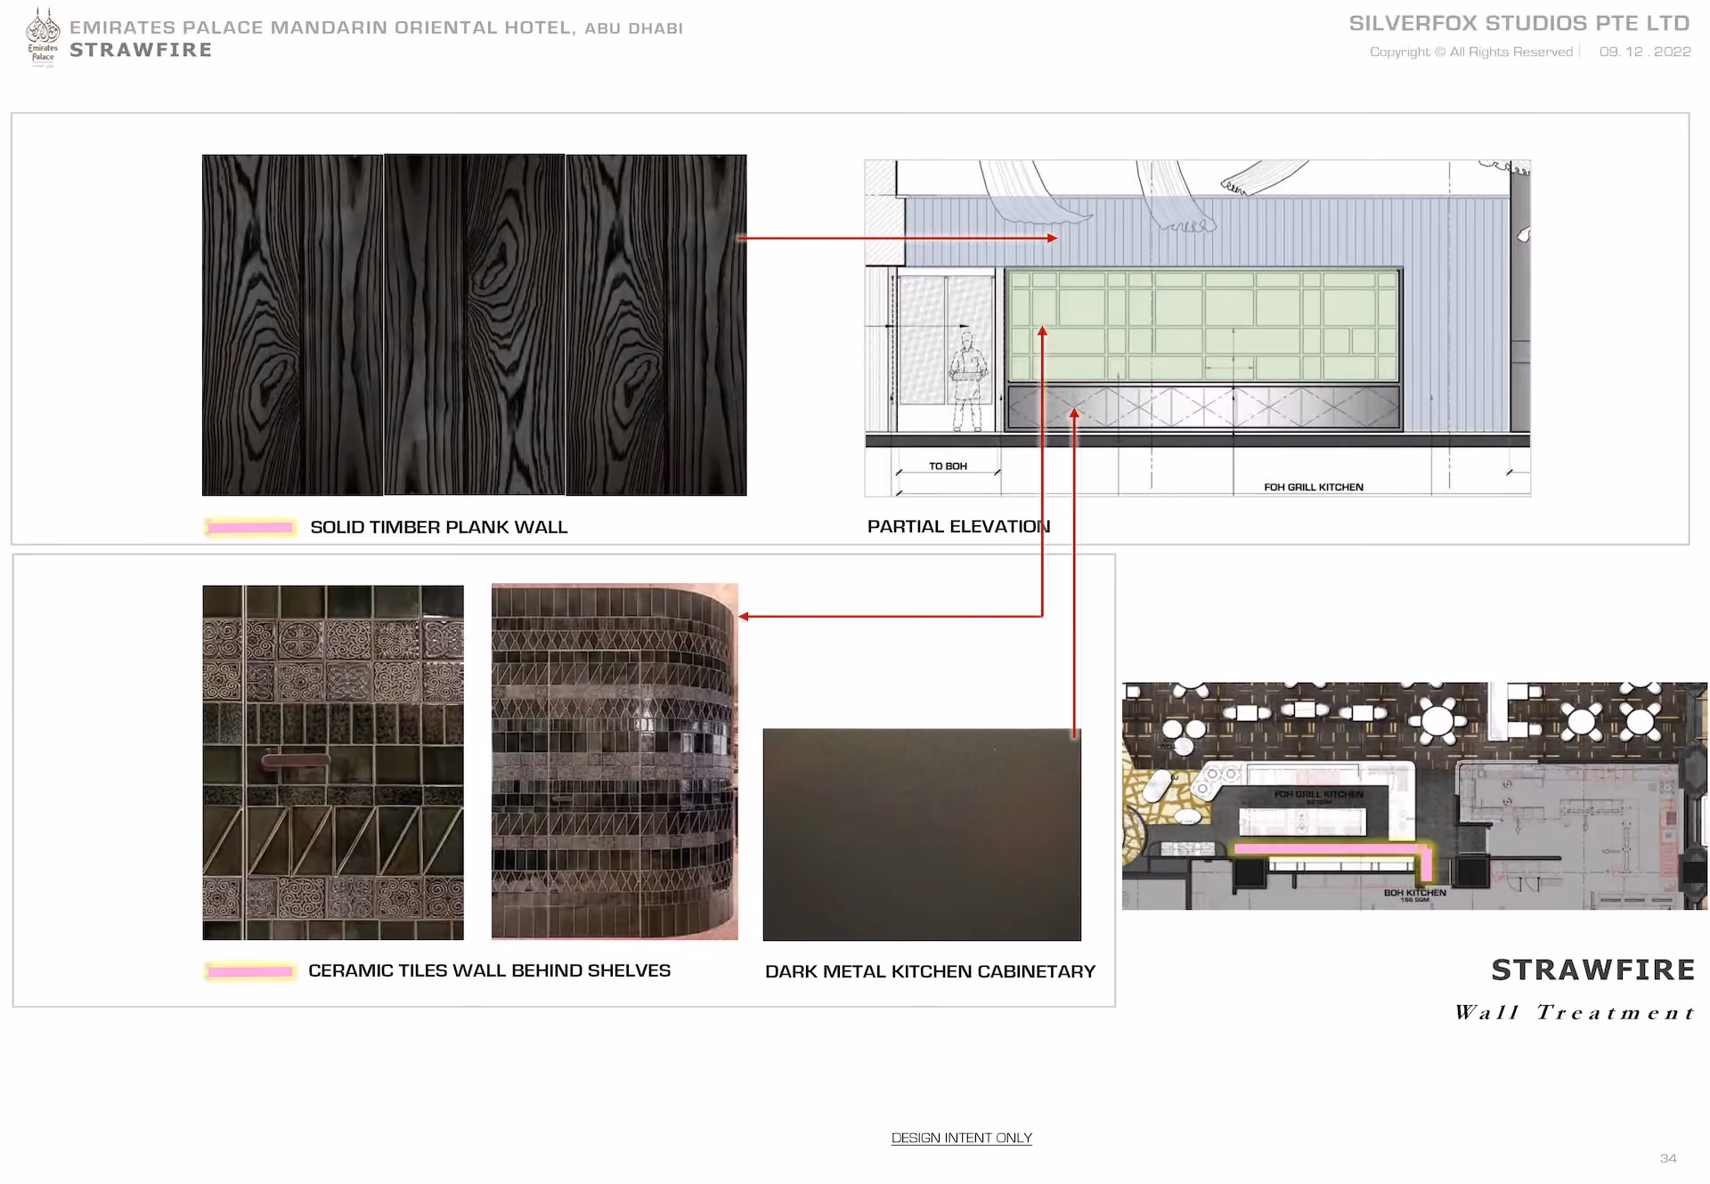Click the large 'STRAWFIRE' title at bottom right
The image size is (1710, 1184).
[x=1593, y=969]
